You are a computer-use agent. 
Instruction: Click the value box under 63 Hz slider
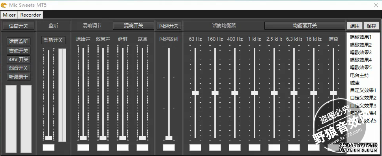[x=195, y=147]
